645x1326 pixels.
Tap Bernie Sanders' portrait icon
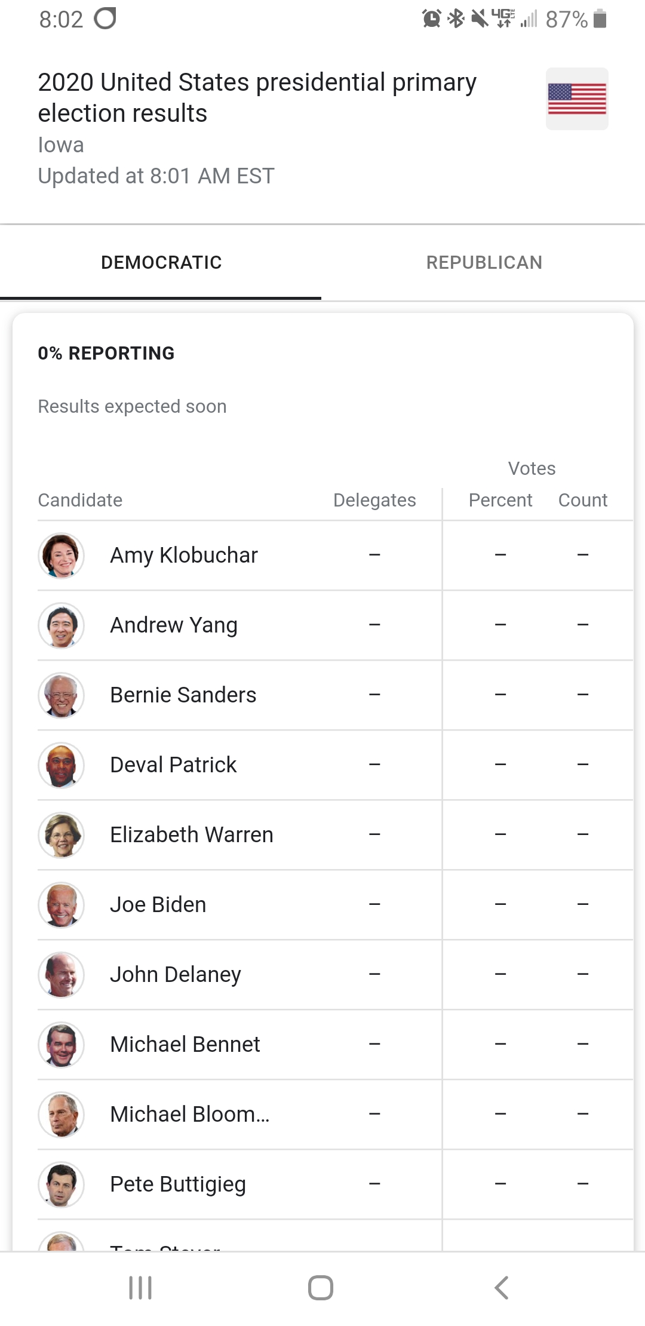coord(61,695)
